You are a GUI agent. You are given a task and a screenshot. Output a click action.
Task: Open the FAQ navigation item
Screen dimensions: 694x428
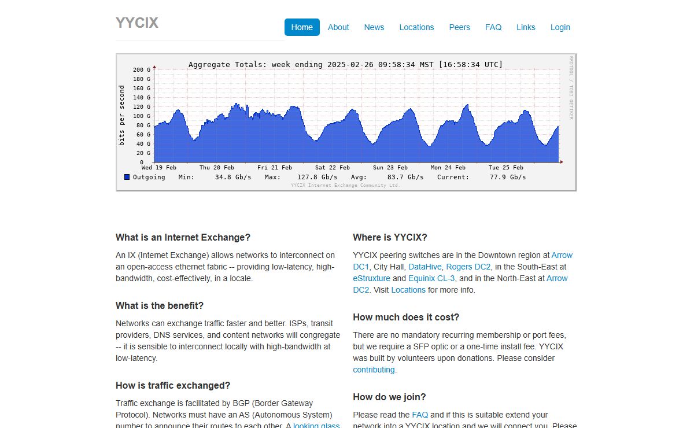pyautogui.click(x=493, y=27)
